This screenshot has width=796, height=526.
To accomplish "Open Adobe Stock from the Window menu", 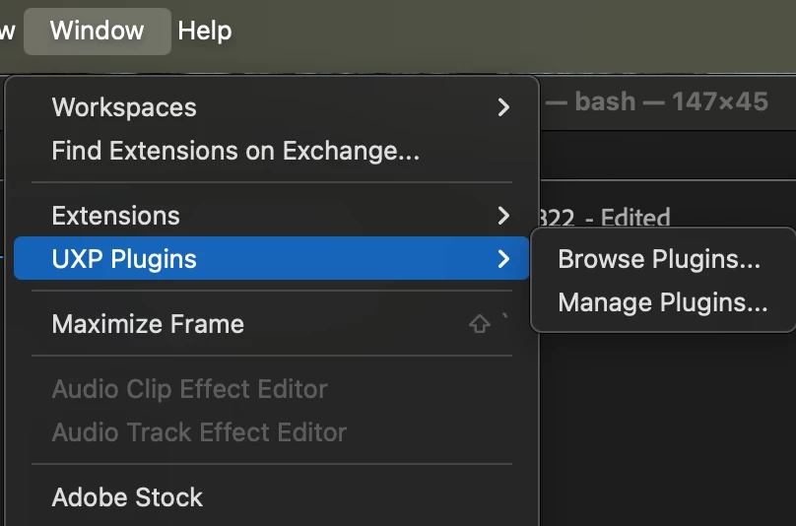I will tap(127, 497).
